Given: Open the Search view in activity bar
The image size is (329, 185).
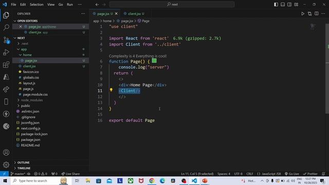Looking at the screenshot, I should pos(6,27).
